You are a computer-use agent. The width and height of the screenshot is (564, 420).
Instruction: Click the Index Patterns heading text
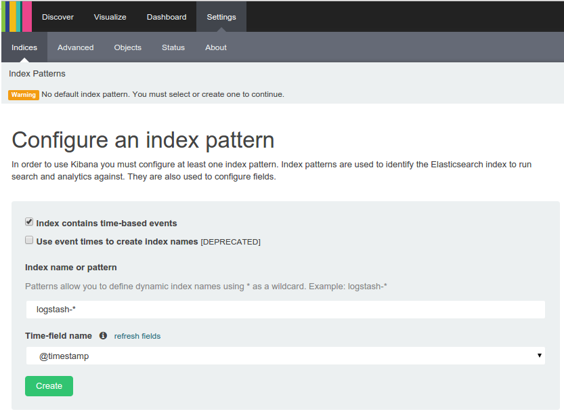[x=37, y=73]
